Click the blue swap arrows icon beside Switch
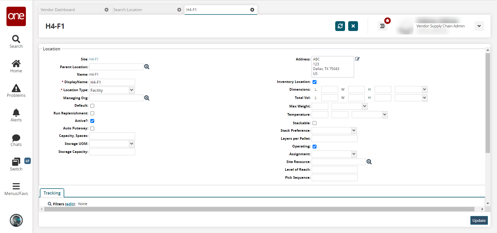The image size is (497, 233). (28, 161)
